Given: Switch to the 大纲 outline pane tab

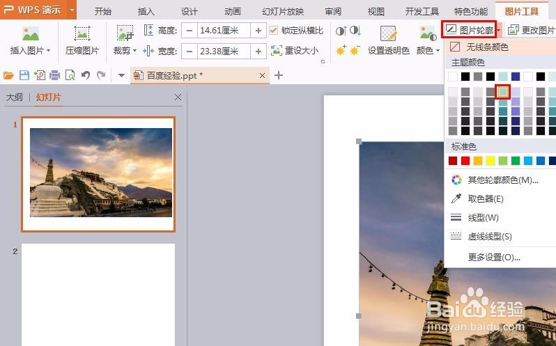Looking at the screenshot, I should 15,97.
